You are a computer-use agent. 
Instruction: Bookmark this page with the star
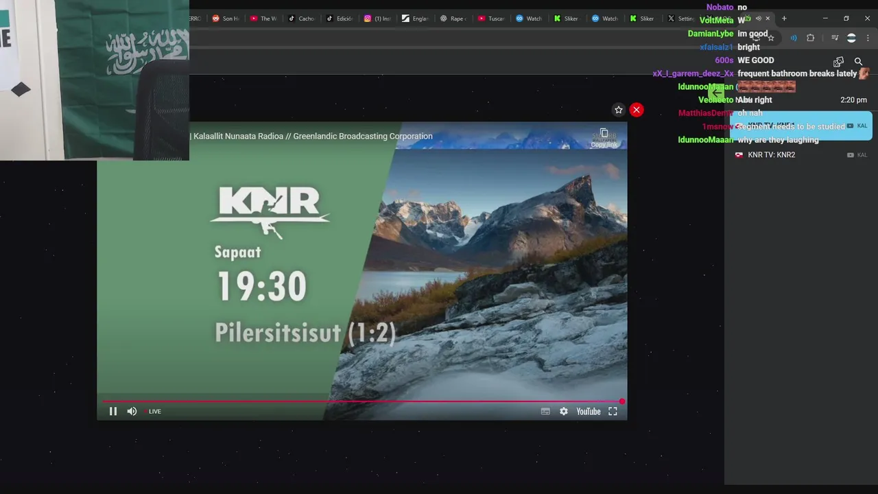coord(771,38)
